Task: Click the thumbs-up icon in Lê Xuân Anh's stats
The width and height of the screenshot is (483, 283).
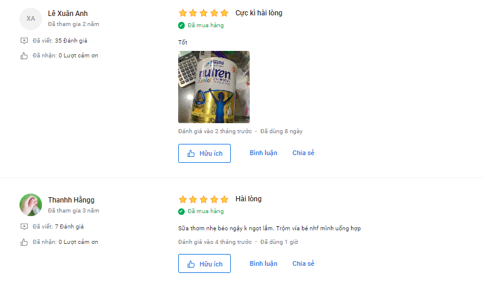Action: click(x=24, y=56)
